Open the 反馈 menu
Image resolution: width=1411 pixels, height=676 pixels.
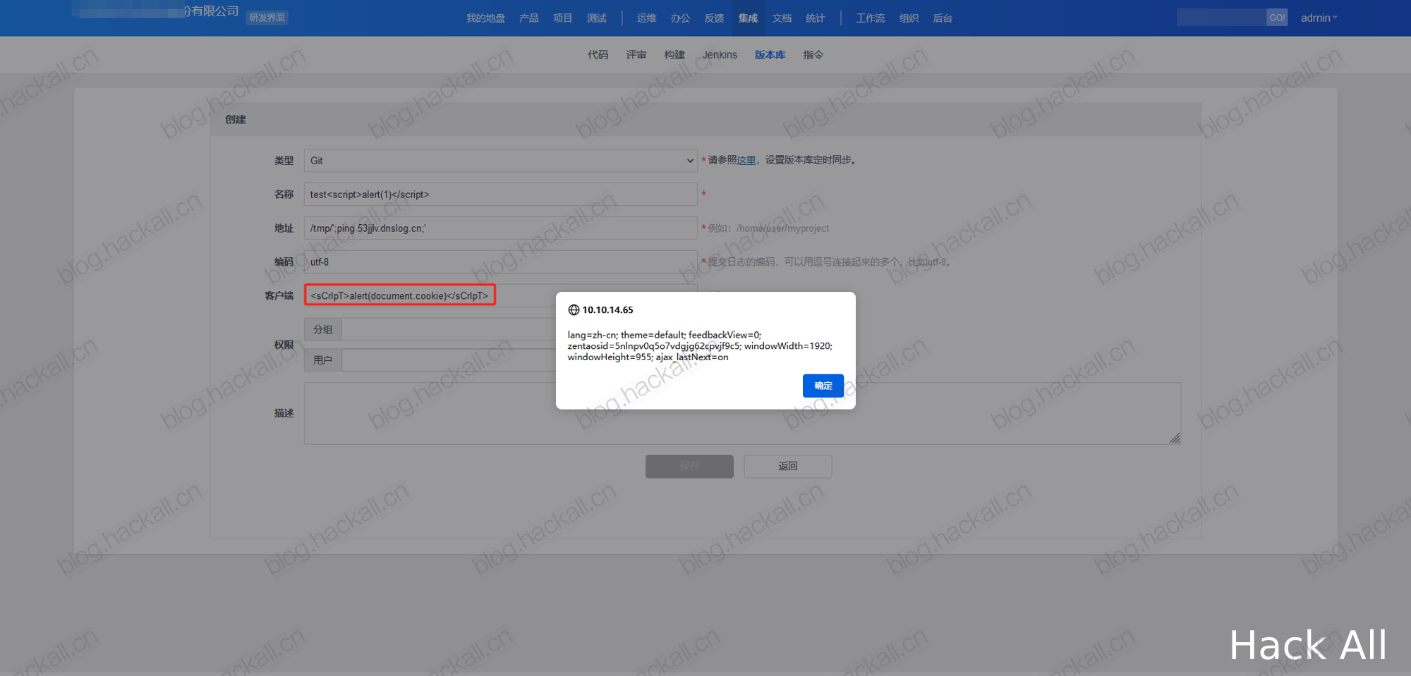[x=715, y=18]
